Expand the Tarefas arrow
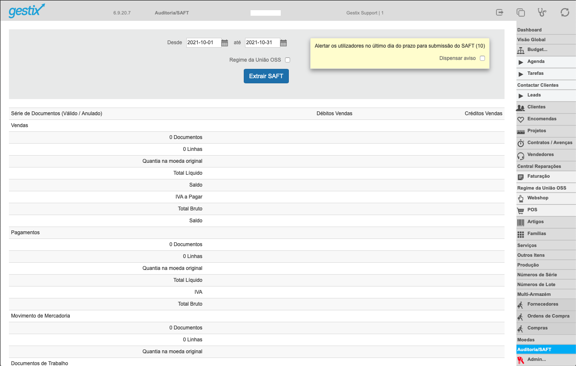Image resolution: width=576 pixels, height=366 pixels. click(521, 74)
